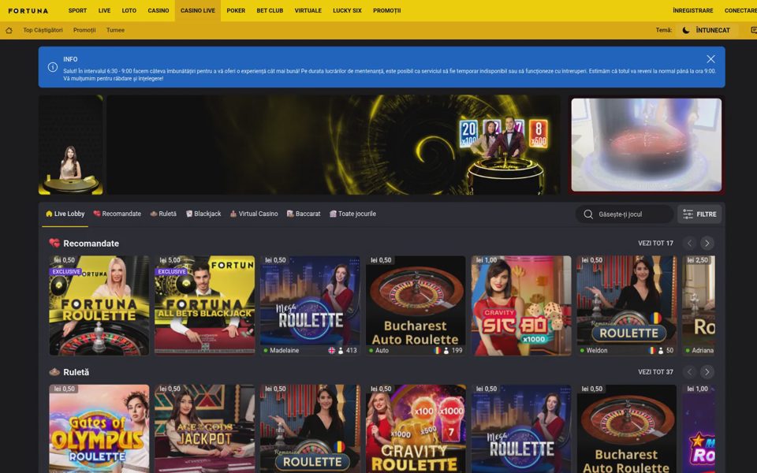The width and height of the screenshot is (757, 473).
Task: Open Romanian Roulette with dealer Weldon
Action: click(x=627, y=306)
